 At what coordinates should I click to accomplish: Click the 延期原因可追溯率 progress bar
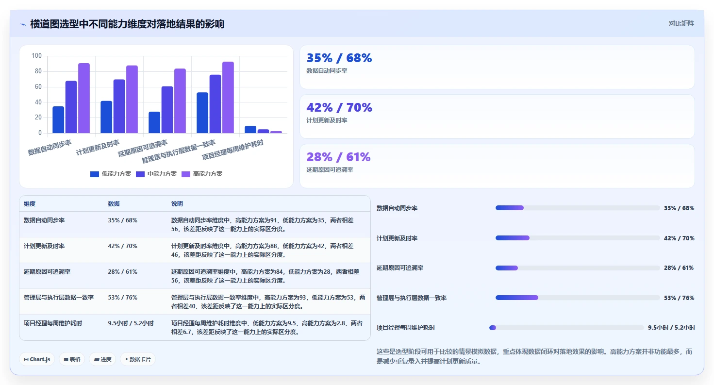click(x=578, y=268)
